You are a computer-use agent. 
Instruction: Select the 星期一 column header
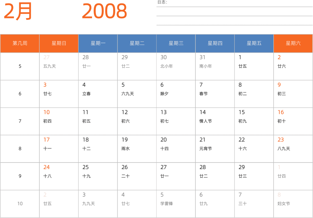tap(98, 43)
